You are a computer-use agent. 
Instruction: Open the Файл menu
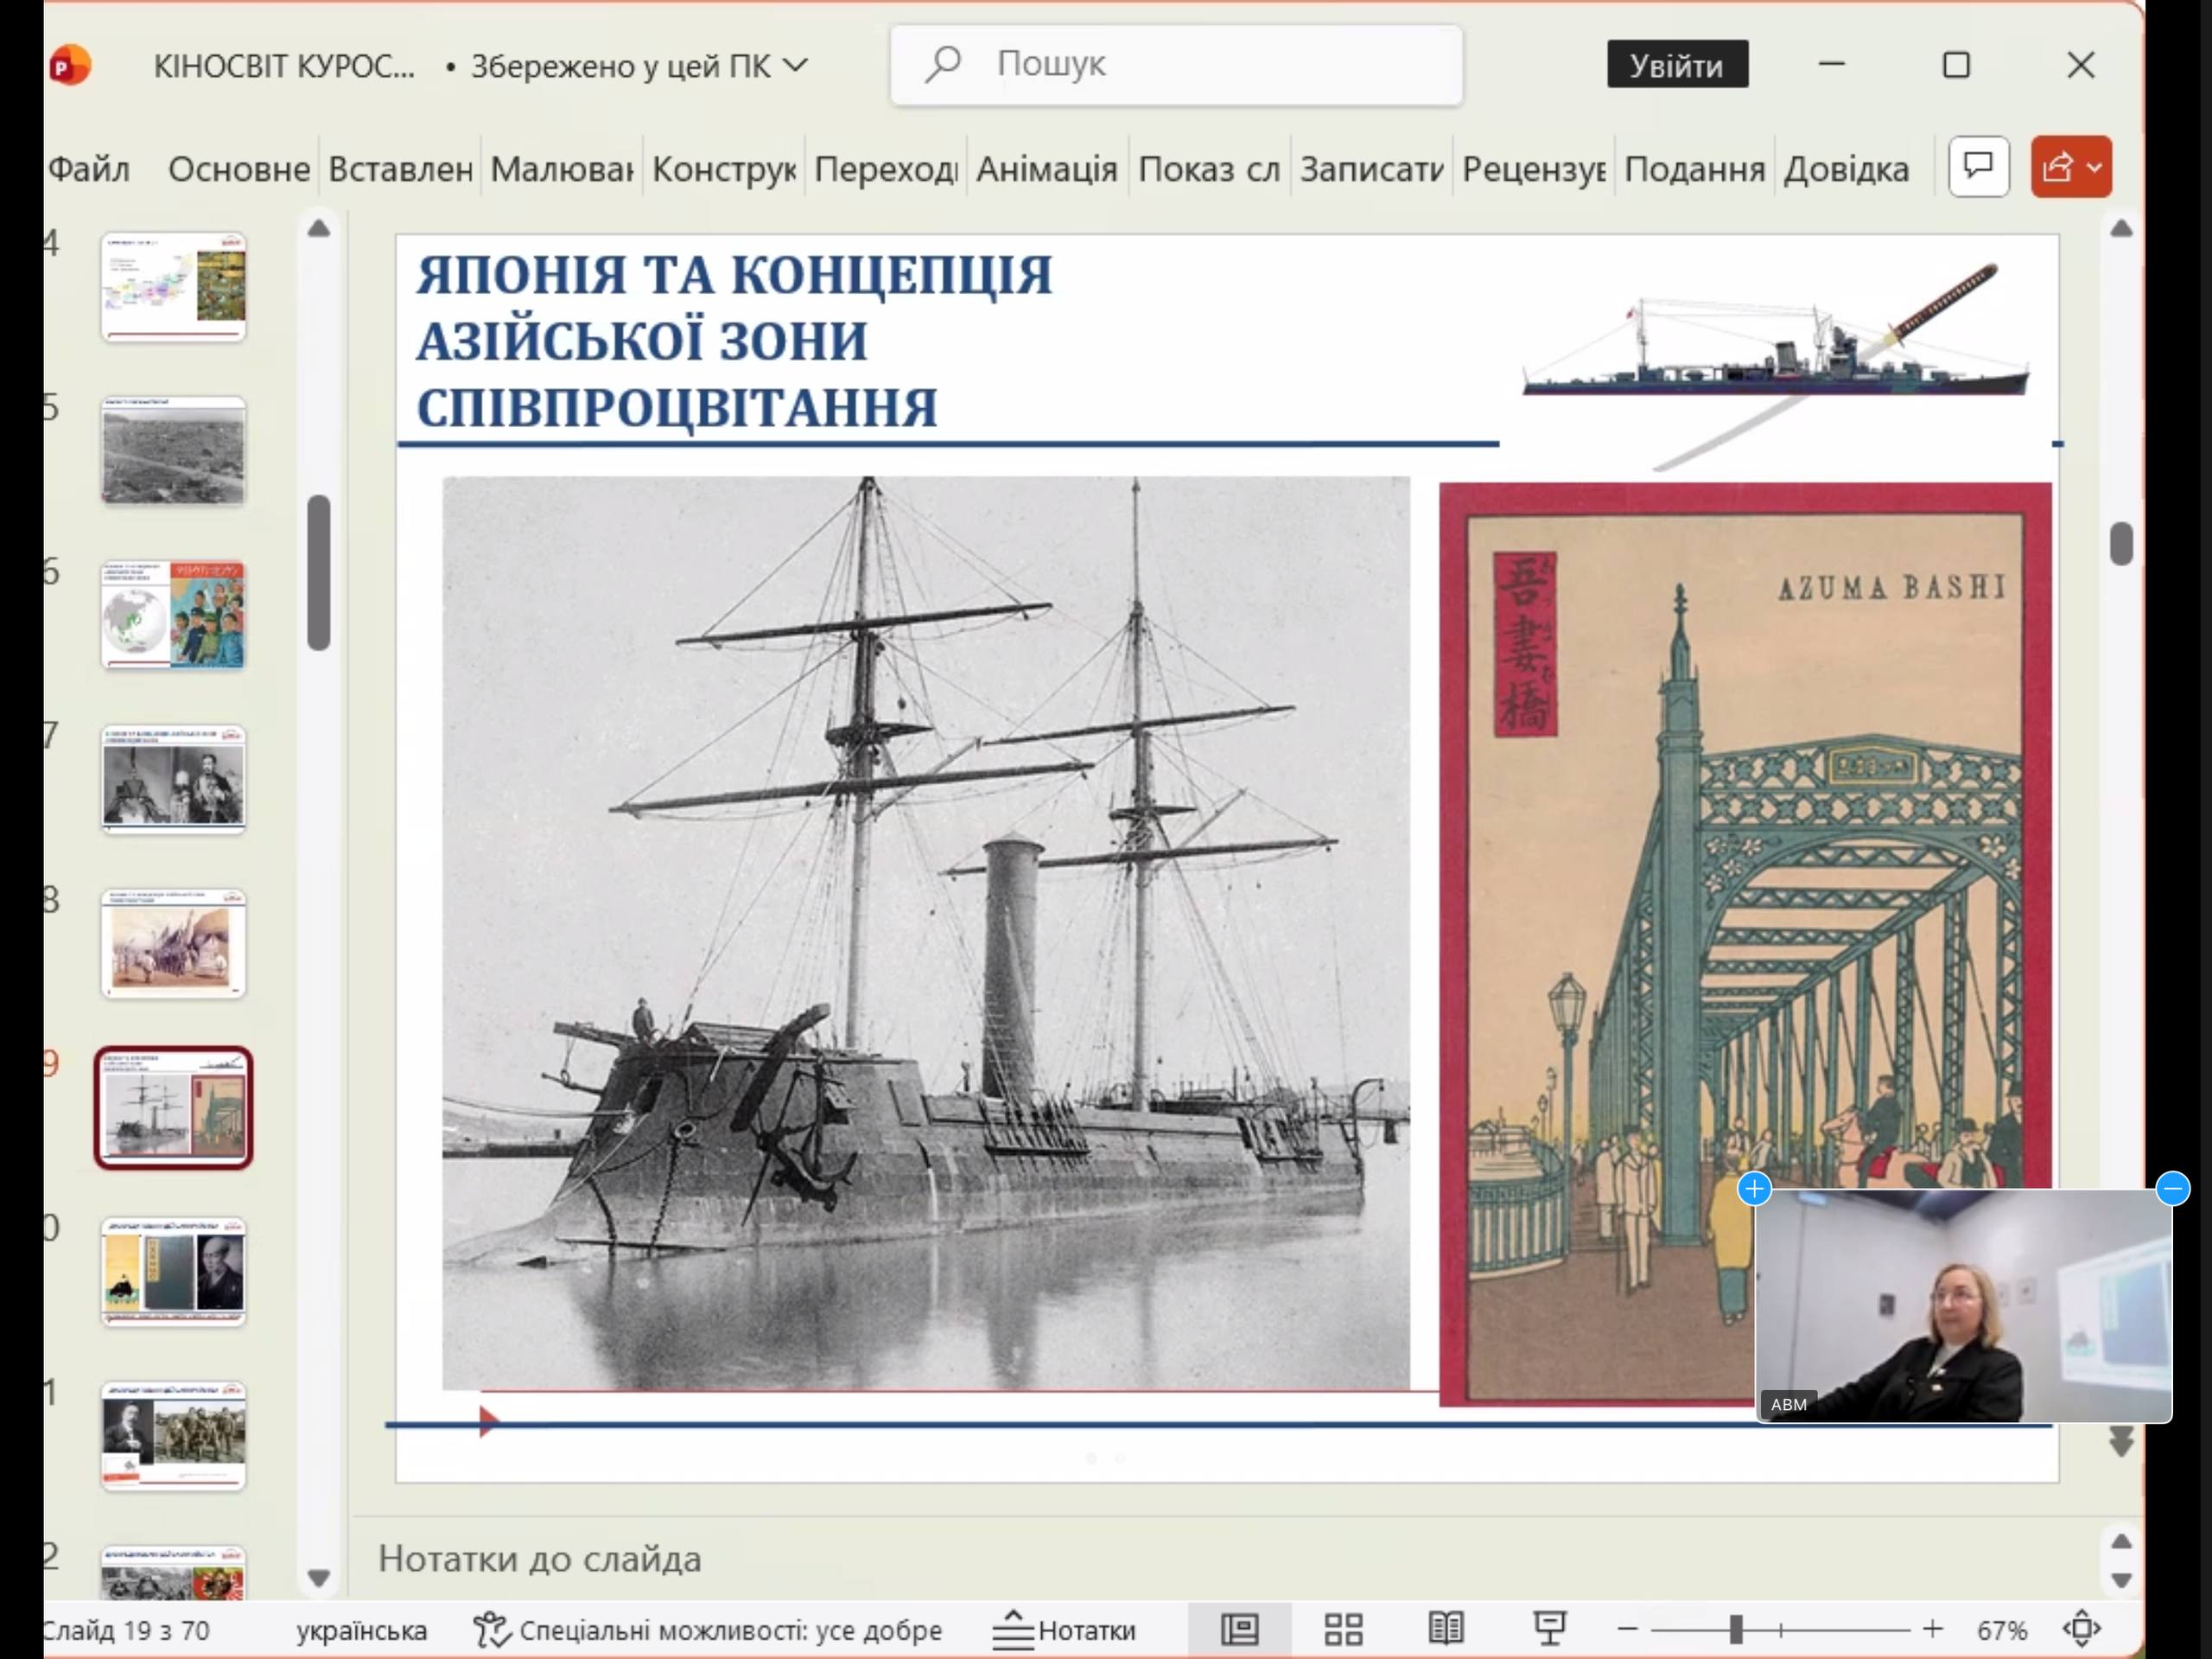tap(89, 169)
